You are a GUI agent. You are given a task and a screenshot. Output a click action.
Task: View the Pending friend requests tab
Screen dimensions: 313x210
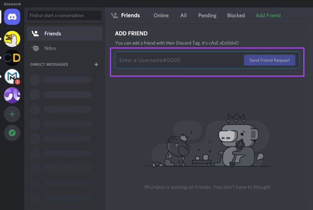[x=207, y=16]
